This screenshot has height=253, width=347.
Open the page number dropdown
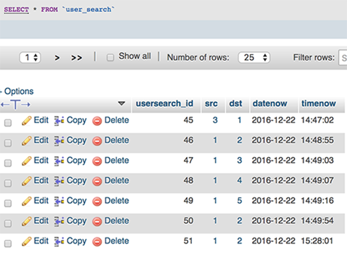pos(30,58)
